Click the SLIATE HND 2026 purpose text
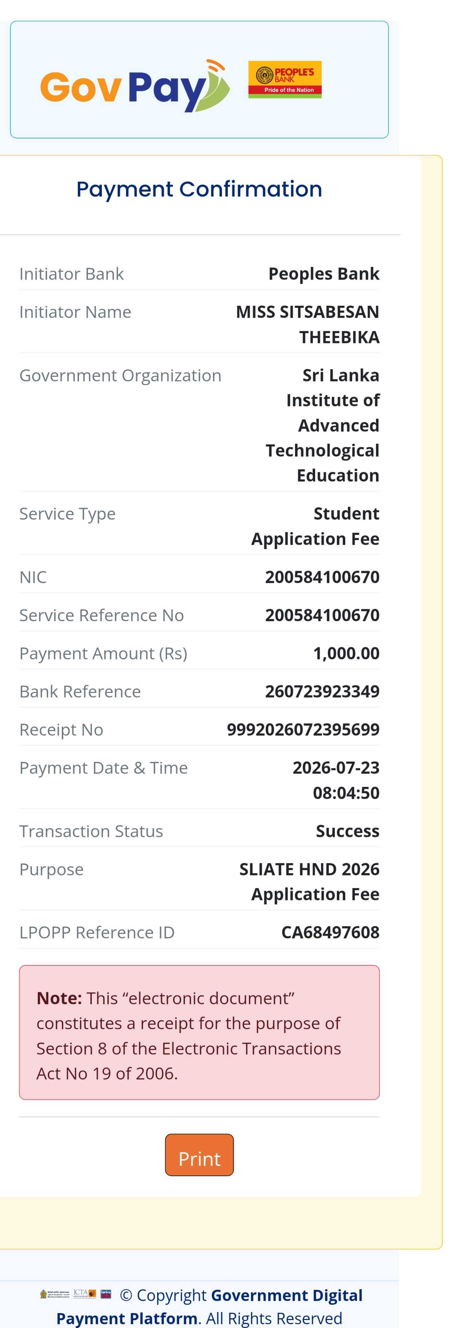 pyautogui.click(x=309, y=869)
